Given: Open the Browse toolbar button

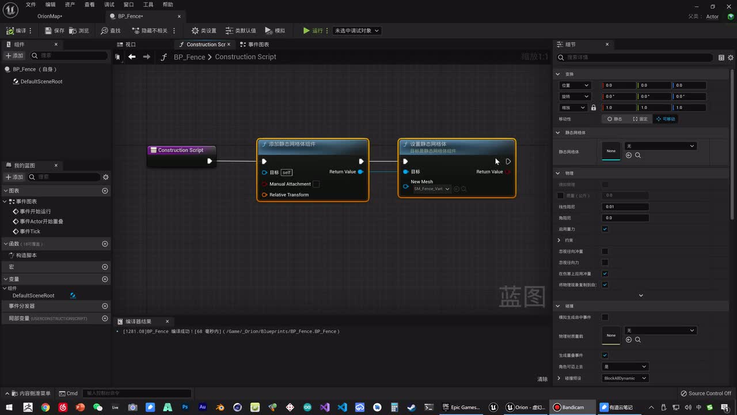Looking at the screenshot, I should tap(79, 31).
